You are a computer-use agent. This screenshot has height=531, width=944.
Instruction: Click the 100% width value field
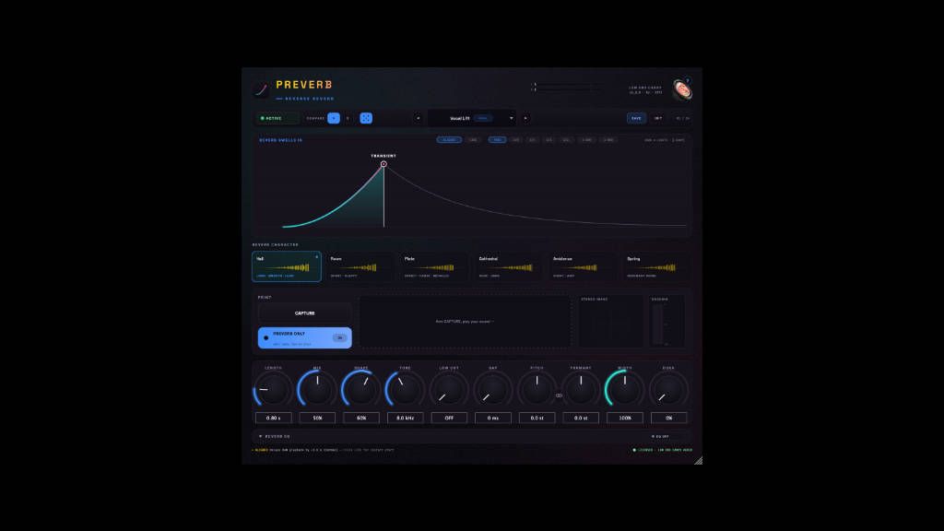click(x=625, y=418)
